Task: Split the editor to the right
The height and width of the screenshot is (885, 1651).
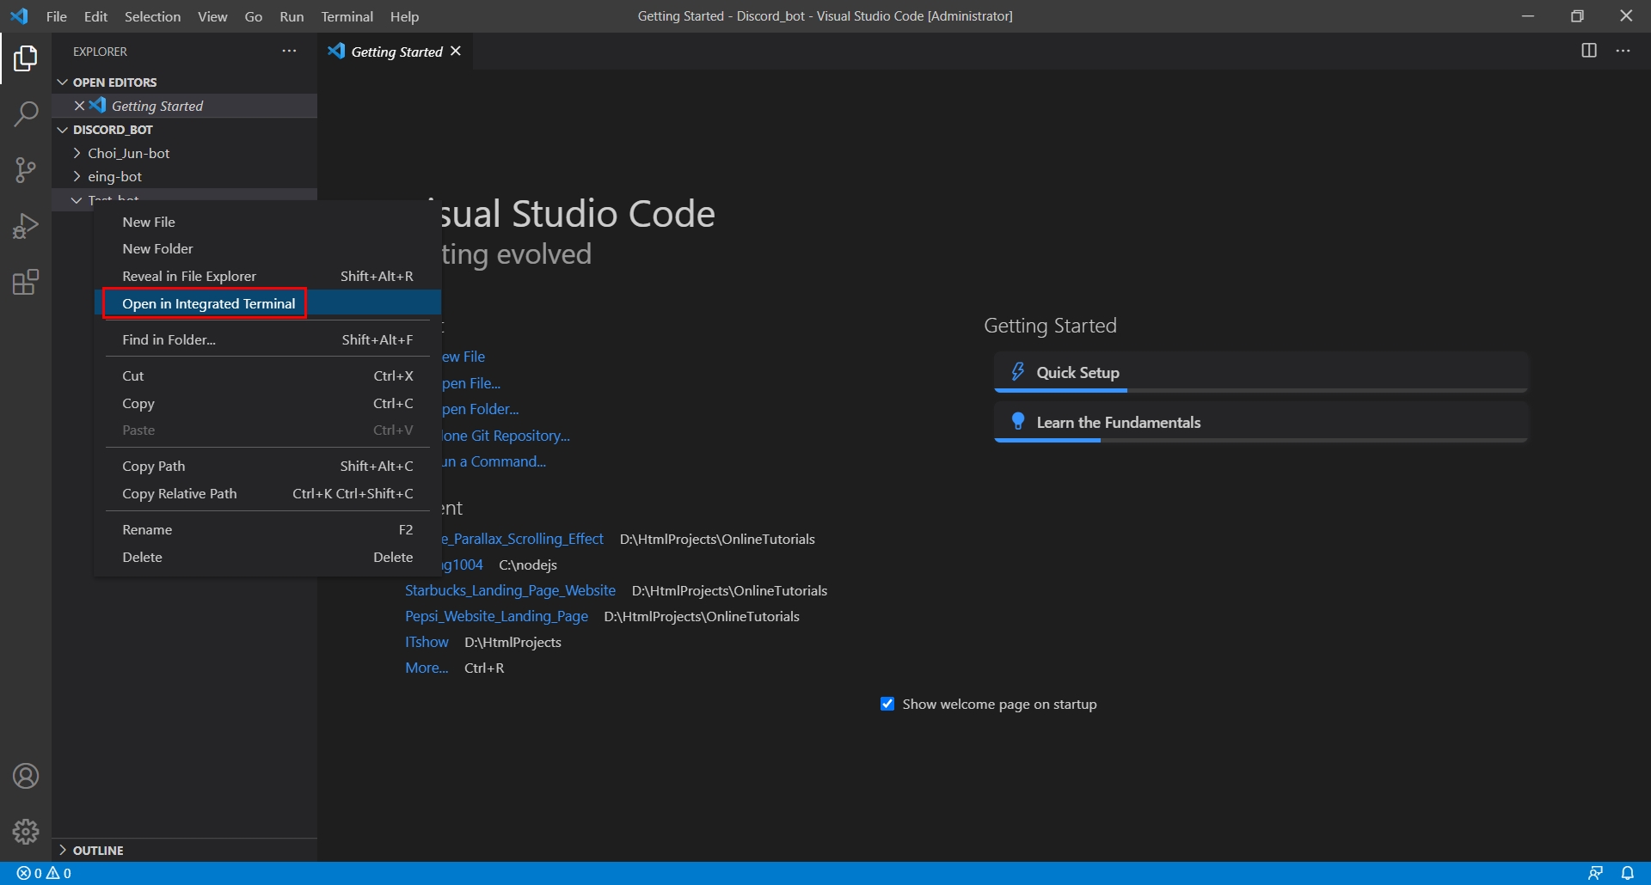Action: pos(1589,51)
